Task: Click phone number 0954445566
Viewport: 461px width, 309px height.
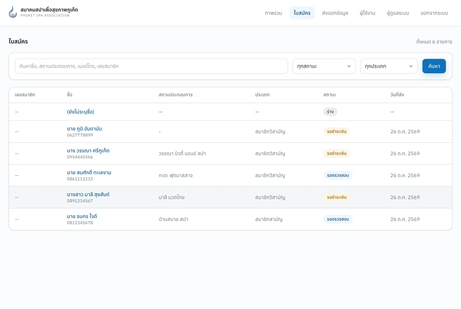Action: (x=80, y=157)
